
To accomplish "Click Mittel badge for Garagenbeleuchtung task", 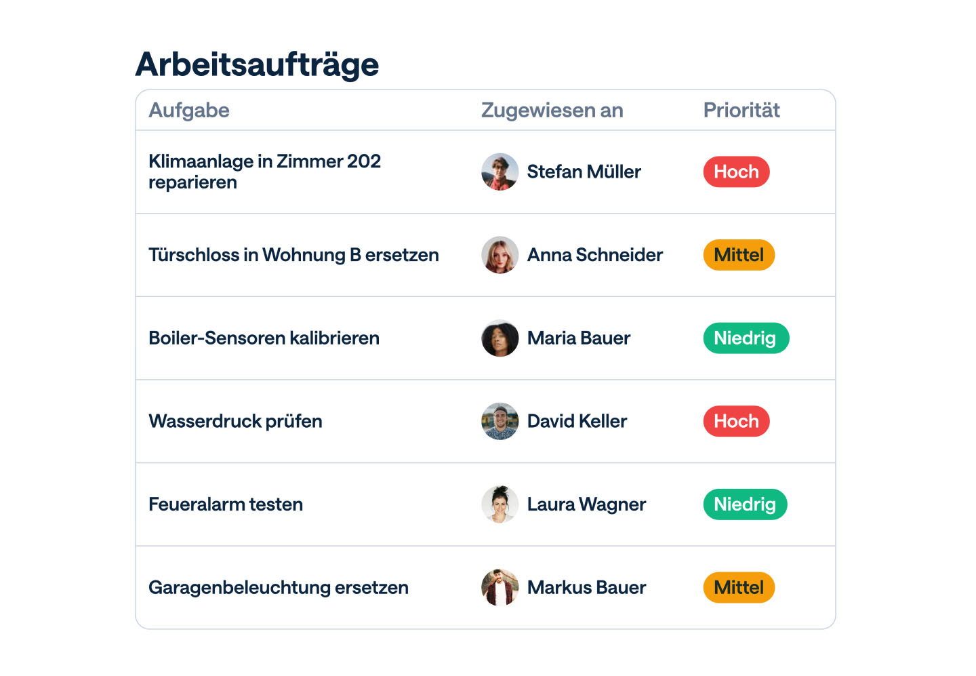I will tap(739, 587).
